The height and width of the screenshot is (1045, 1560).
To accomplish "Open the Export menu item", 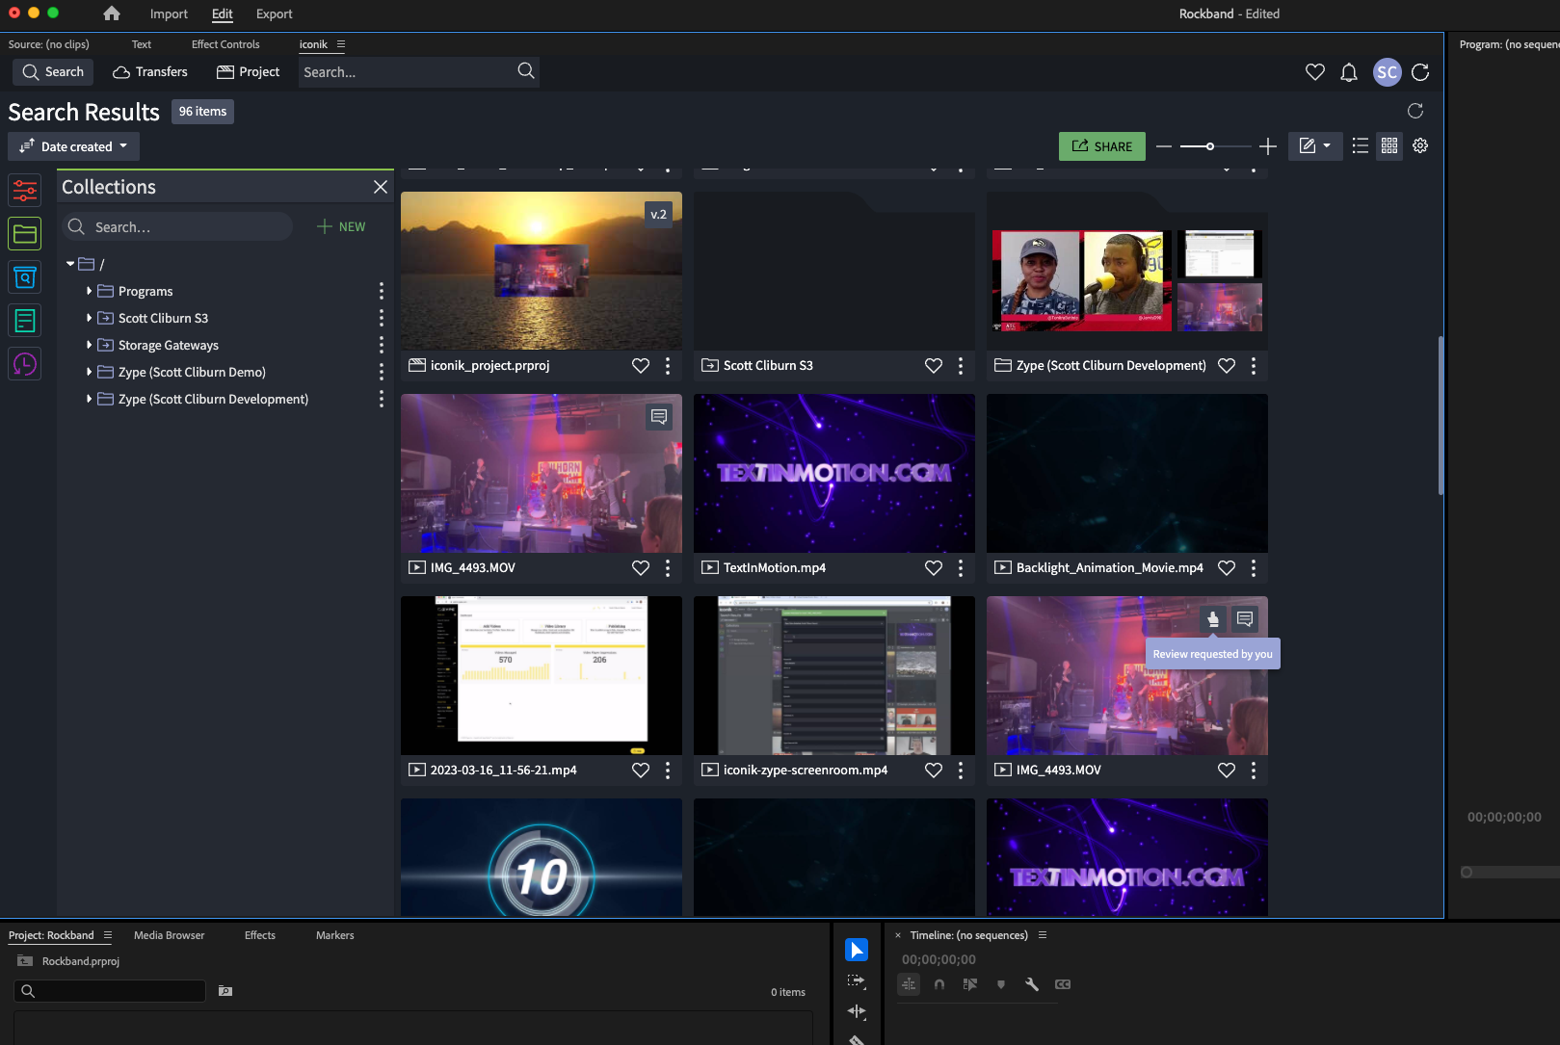I will 274,13.
